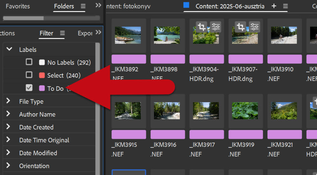317x175 pixels.
Task: Switch to the Export tab
Action: (85, 33)
